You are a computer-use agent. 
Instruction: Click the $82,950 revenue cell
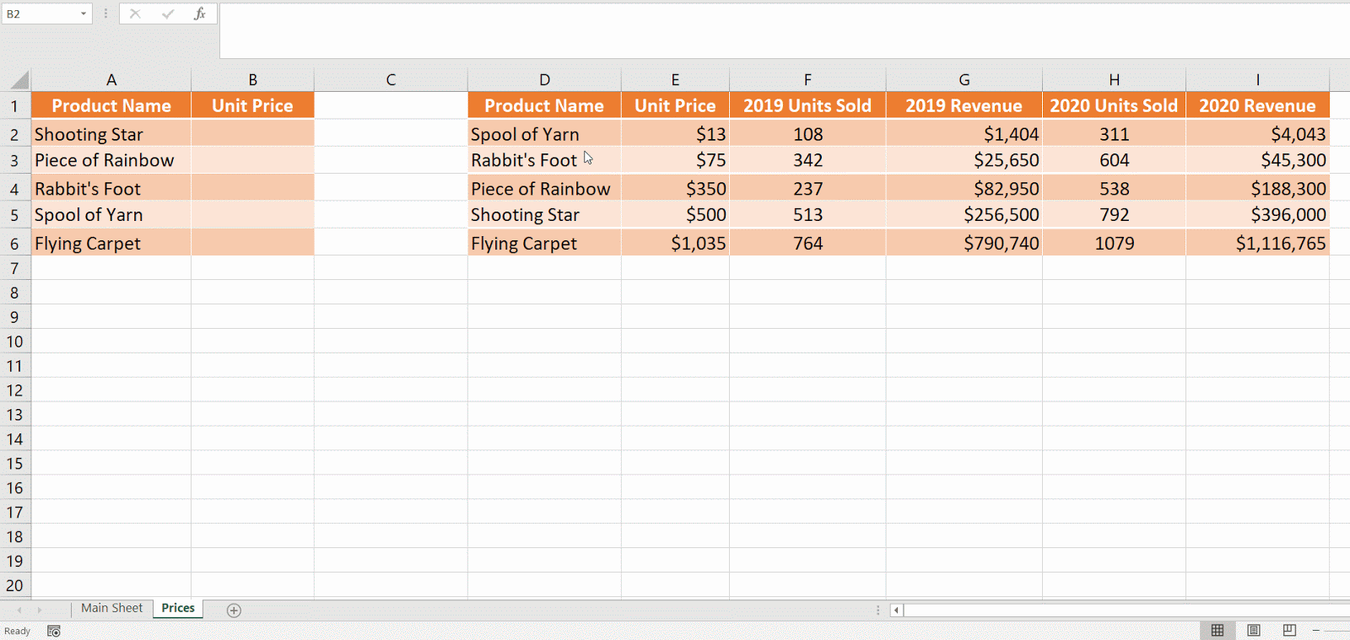coord(964,188)
